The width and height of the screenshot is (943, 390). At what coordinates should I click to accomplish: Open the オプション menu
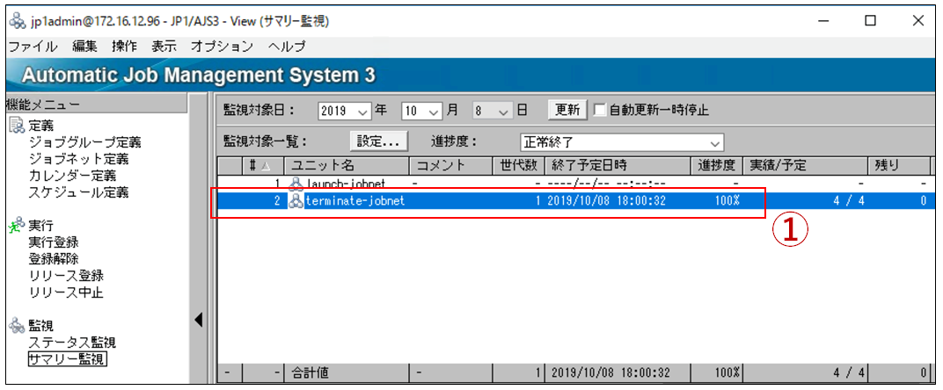pyautogui.click(x=222, y=47)
